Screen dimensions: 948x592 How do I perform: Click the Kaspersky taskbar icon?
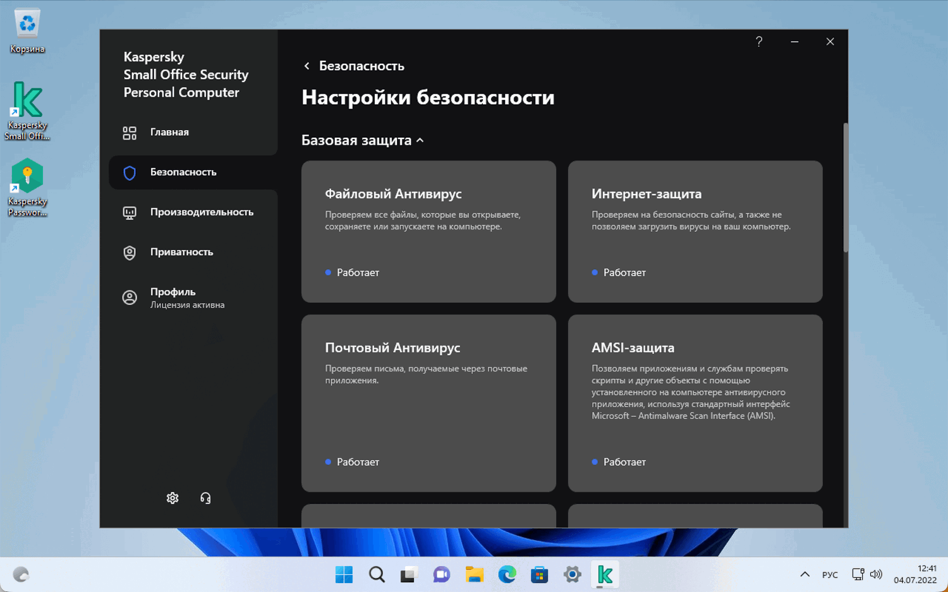605,574
